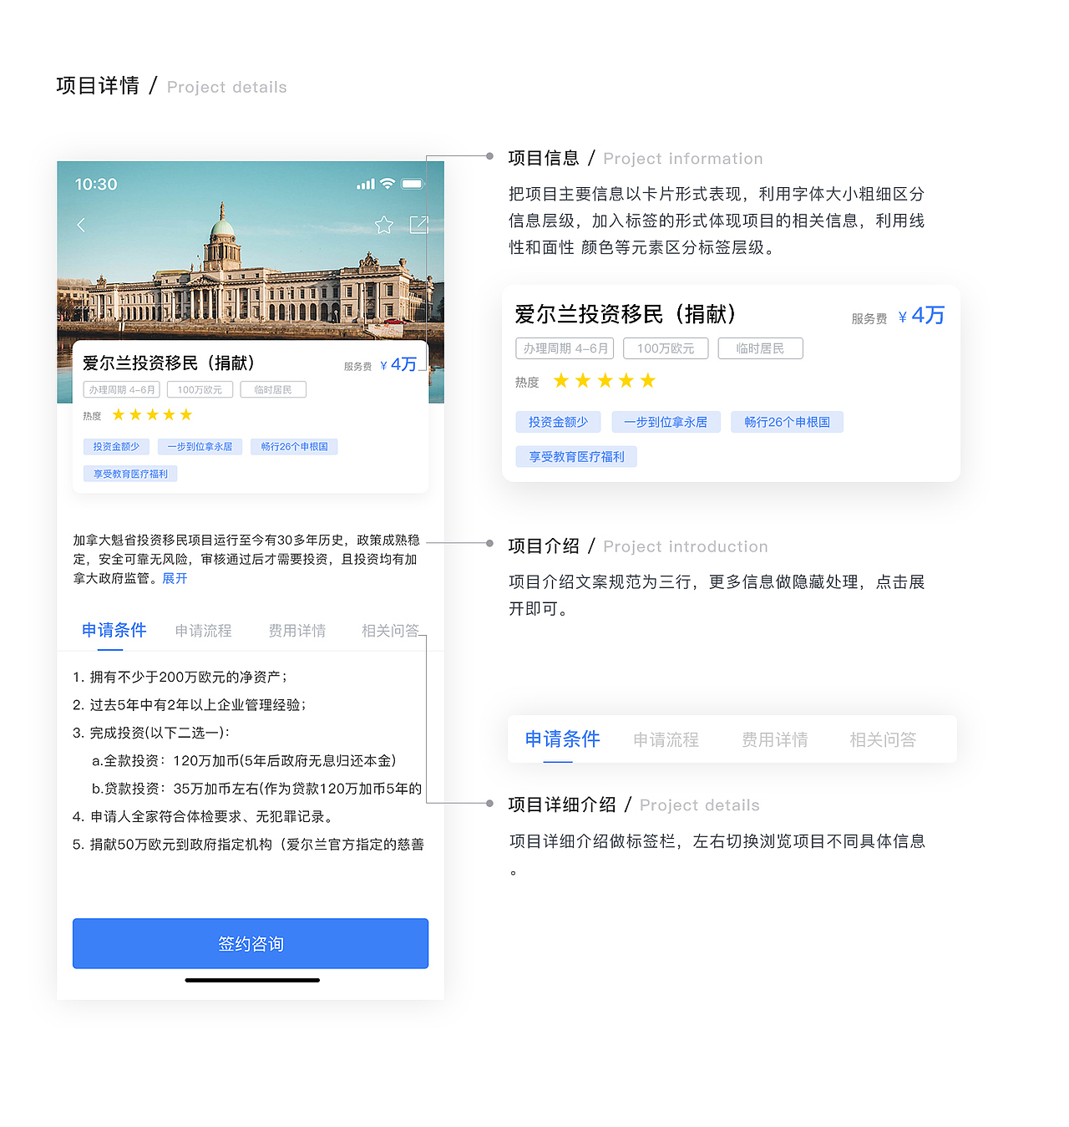1069x1127 pixels.
Task: Tap 投资金额少 tag in phone card
Action: [116, 447]
